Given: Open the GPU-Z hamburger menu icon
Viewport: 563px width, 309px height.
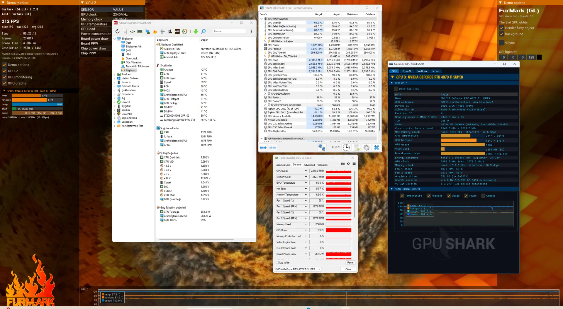Looking at the screenshot, I should click(354, 164).
